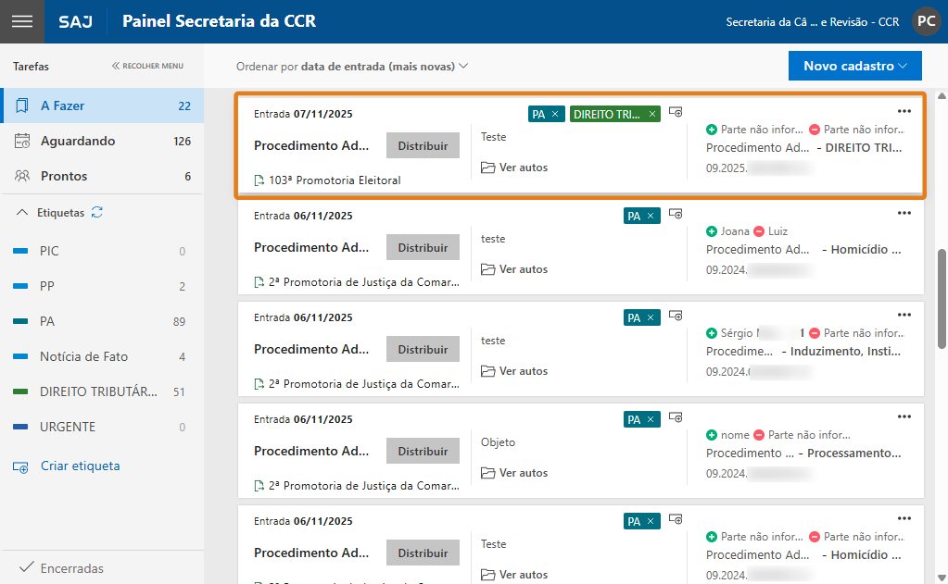Open the sort order dropdown
This screenshot has height=584, width=948.
352,67
